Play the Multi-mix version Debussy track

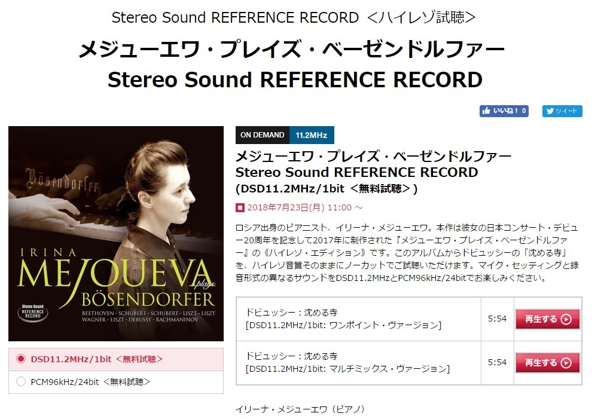(x=547, y=362)
